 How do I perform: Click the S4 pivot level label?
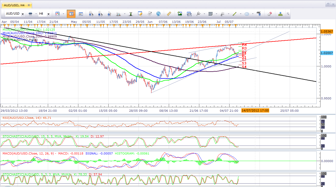[244, 67]
